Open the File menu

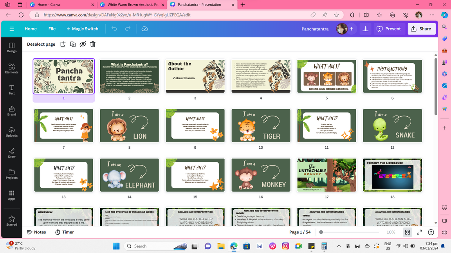pos(52,29)
